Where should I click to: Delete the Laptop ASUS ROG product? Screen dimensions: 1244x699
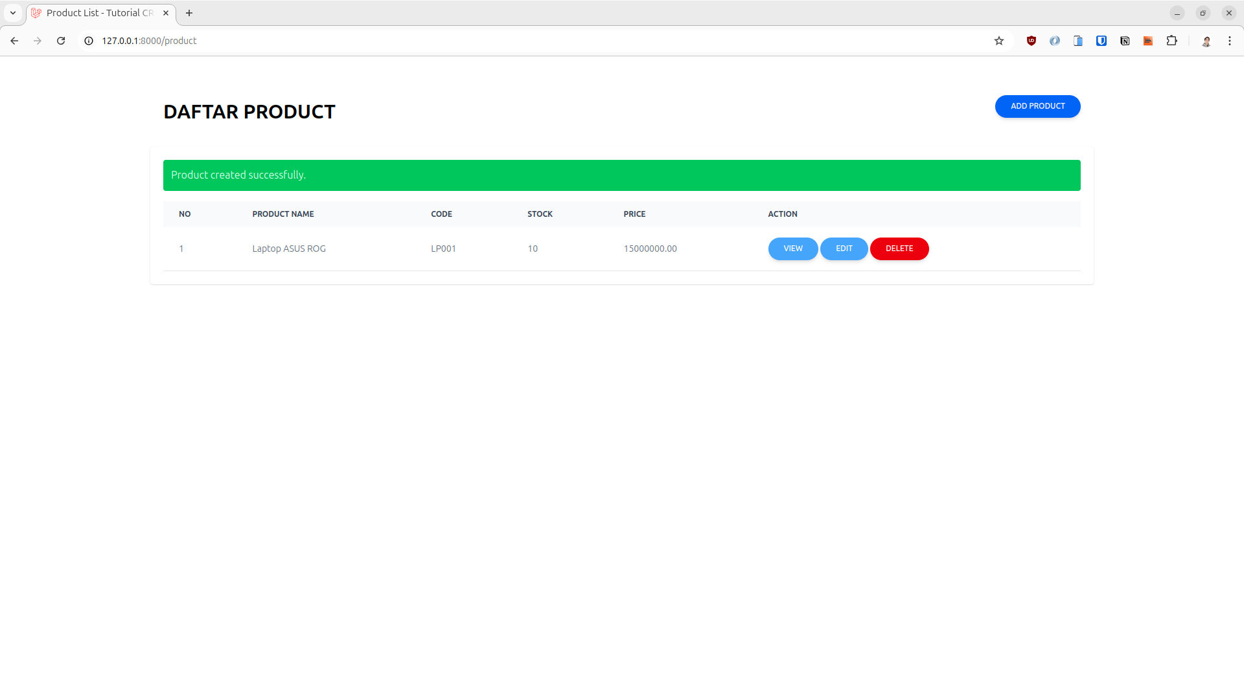pyautogui.click(x=899, y=249)
